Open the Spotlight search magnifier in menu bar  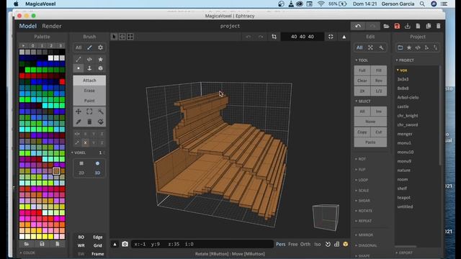click(422, 4)
